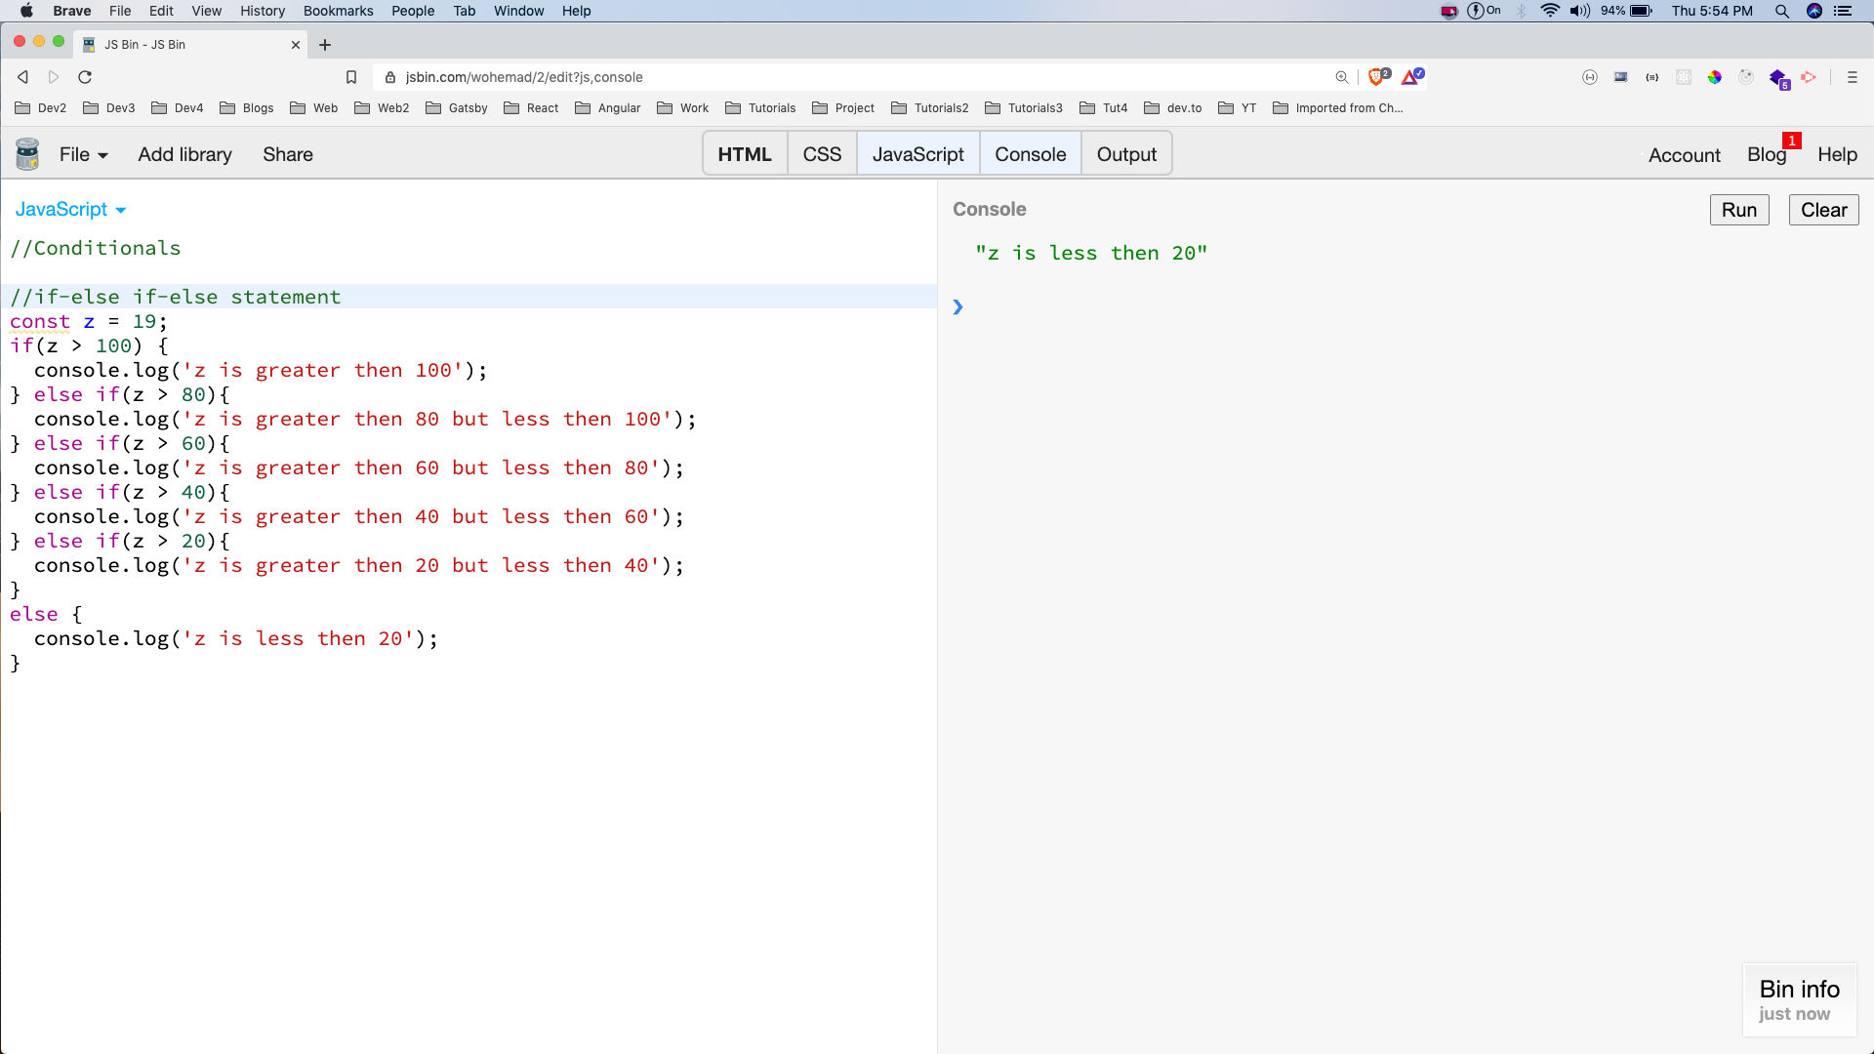1874x1054 pixels.
Task: Open a new browser tab
Action: [325, 45]
